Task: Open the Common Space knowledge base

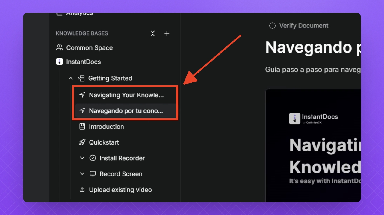Action: [x=89, y=48]
